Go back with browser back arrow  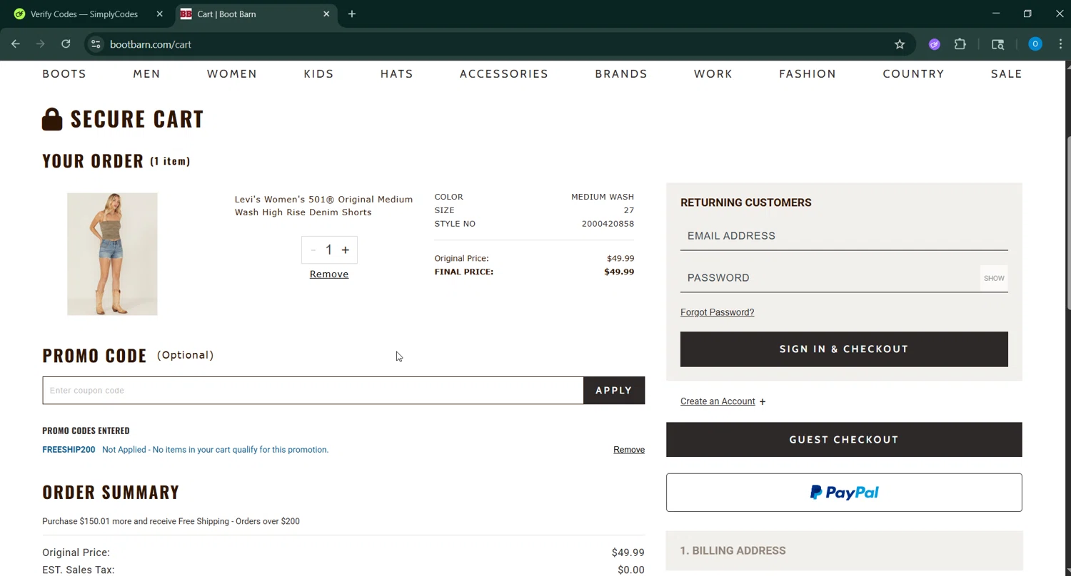16,44
